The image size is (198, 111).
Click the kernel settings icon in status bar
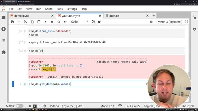[44, 106]
